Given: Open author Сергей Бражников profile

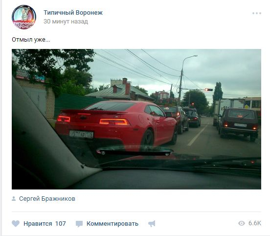Looking at the screenshot, I should pos(47,199).
